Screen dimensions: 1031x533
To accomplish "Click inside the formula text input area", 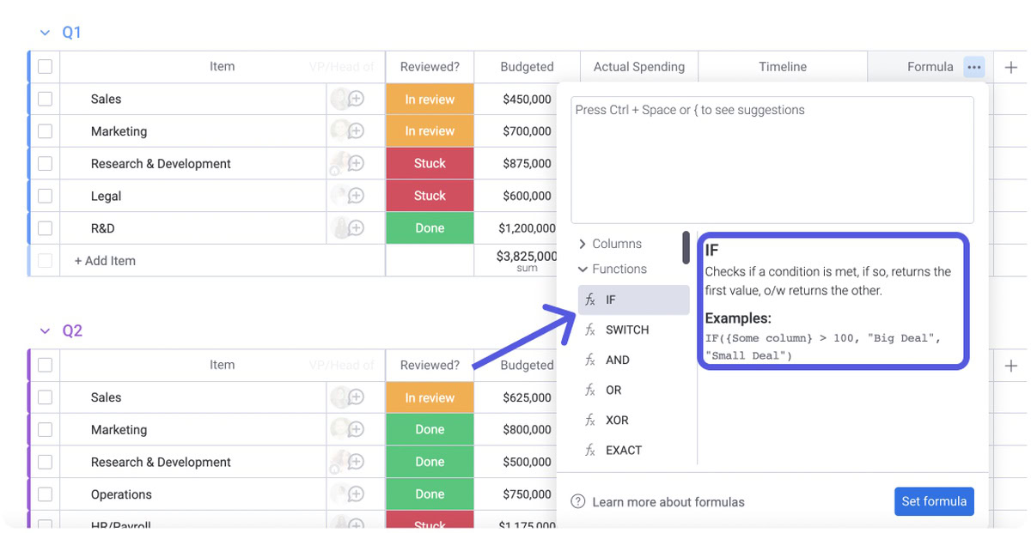I will pos(772,160).
